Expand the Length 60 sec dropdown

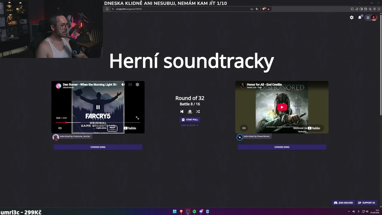(190, 125)
